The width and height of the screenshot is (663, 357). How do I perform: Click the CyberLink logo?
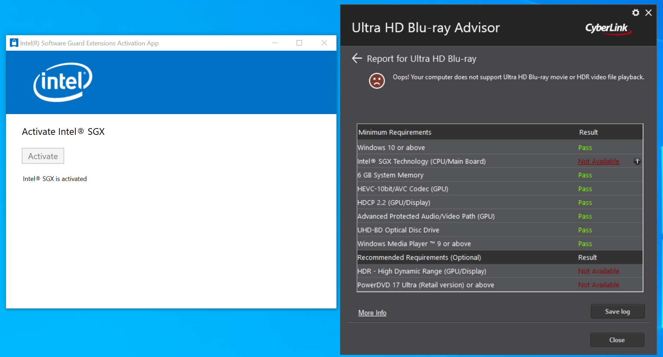tap(608, 29)
